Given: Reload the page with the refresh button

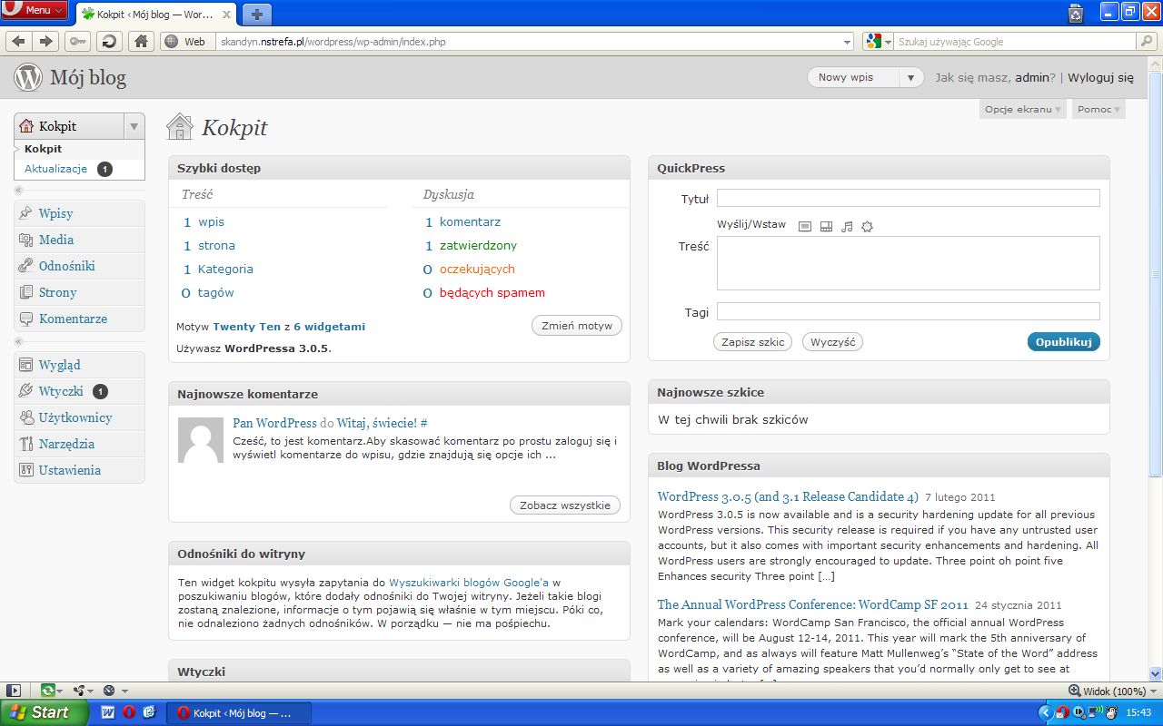Looking at the screenshot, I should tap(109, 41).
